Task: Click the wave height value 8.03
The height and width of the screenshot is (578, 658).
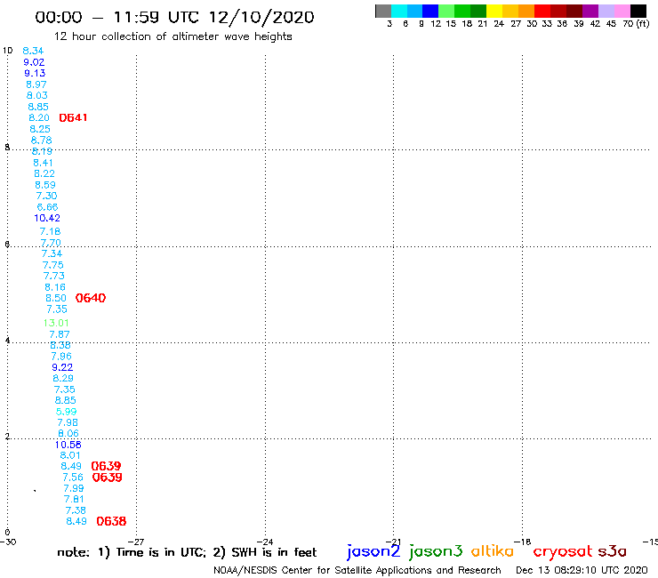Action: [37, 95]
